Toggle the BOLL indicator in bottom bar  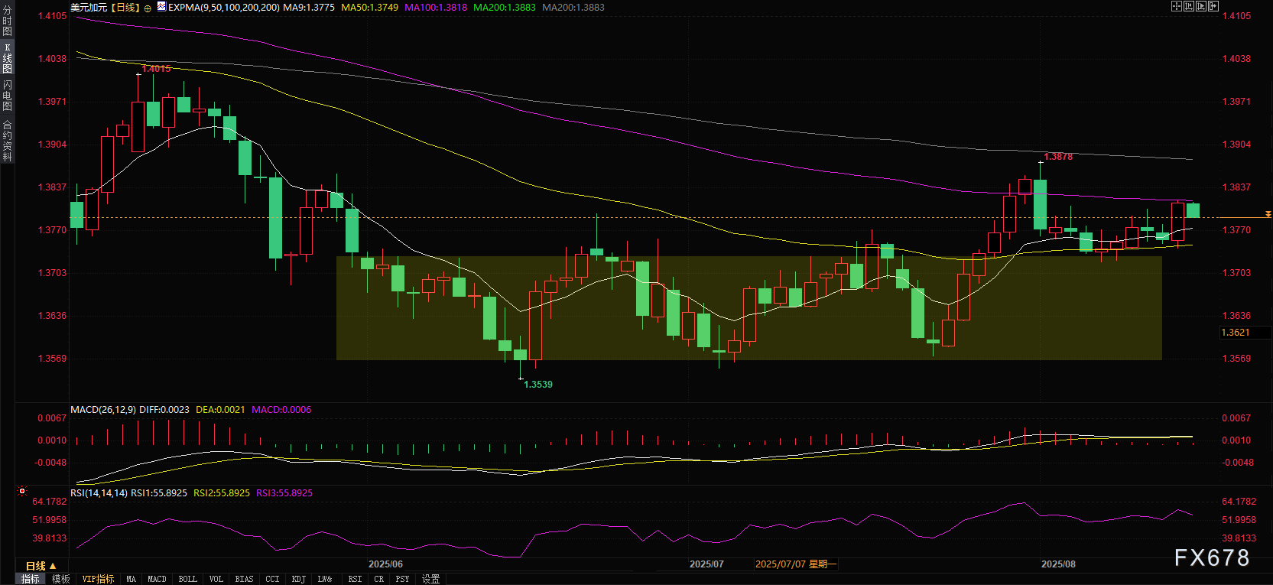[187, 579]
